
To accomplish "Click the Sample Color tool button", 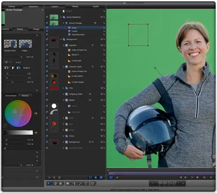I will coord(10,44).
